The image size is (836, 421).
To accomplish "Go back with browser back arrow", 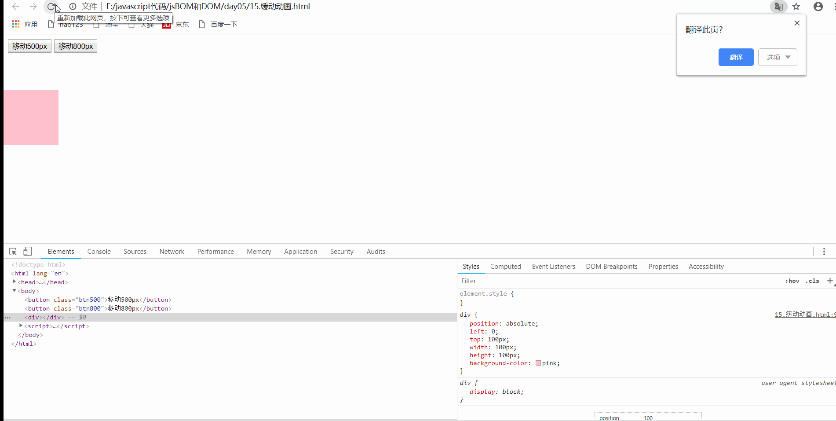I will (x=15, y=7).
